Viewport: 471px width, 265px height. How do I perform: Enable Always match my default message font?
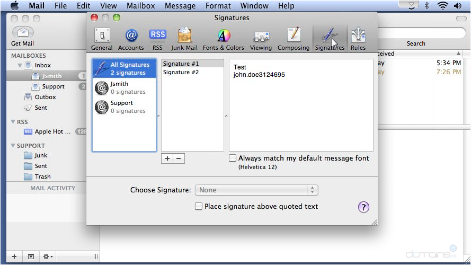point(233,158)
